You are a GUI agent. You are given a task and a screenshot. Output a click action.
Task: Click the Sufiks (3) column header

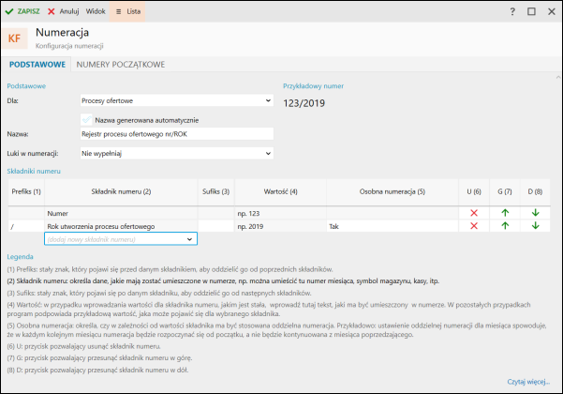(x=215, y=192)
